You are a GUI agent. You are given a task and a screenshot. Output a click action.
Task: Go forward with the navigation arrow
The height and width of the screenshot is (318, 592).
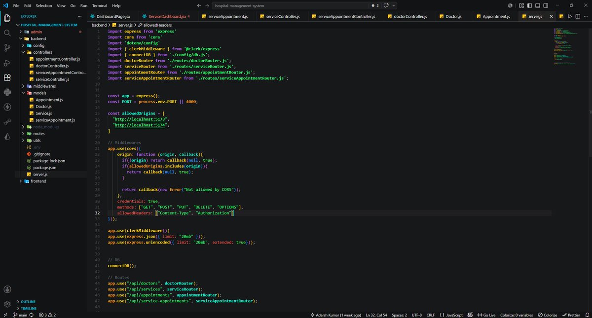pos(207,5)
